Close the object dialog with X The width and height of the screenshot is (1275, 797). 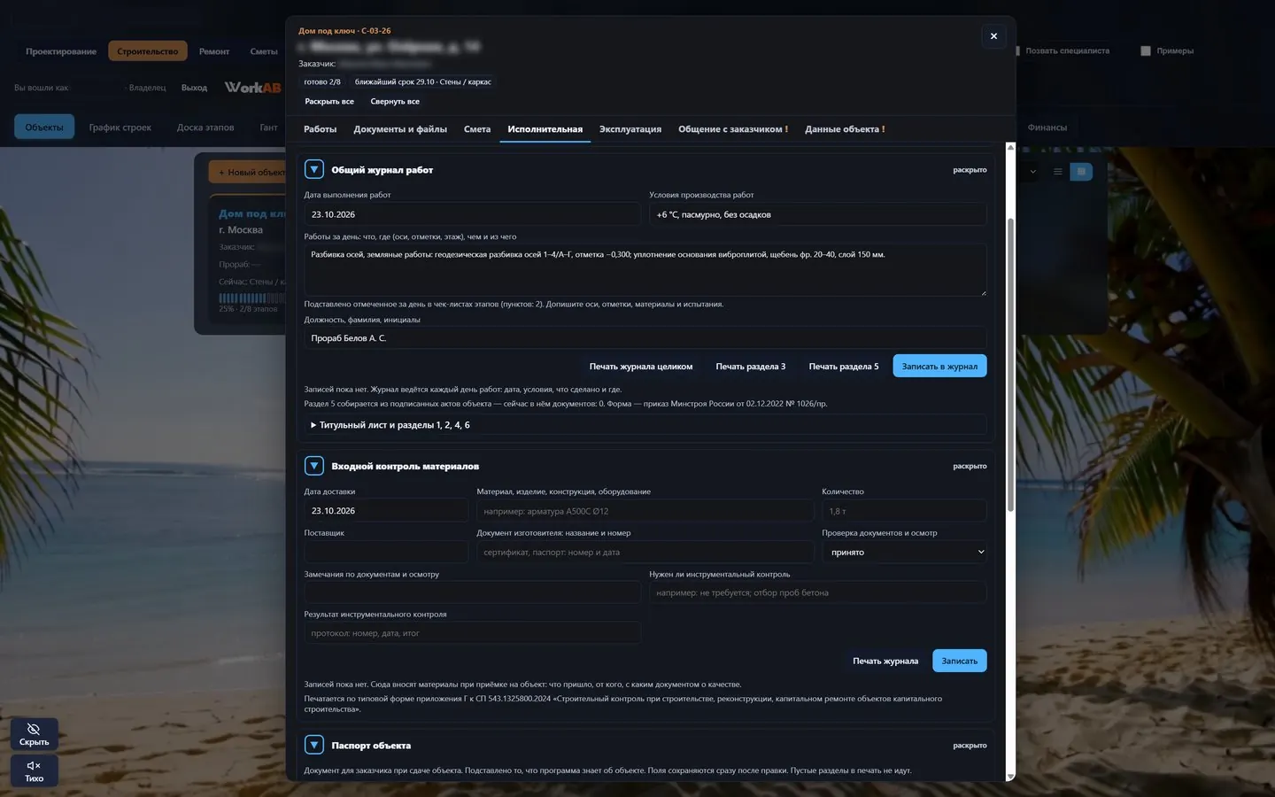993,36
